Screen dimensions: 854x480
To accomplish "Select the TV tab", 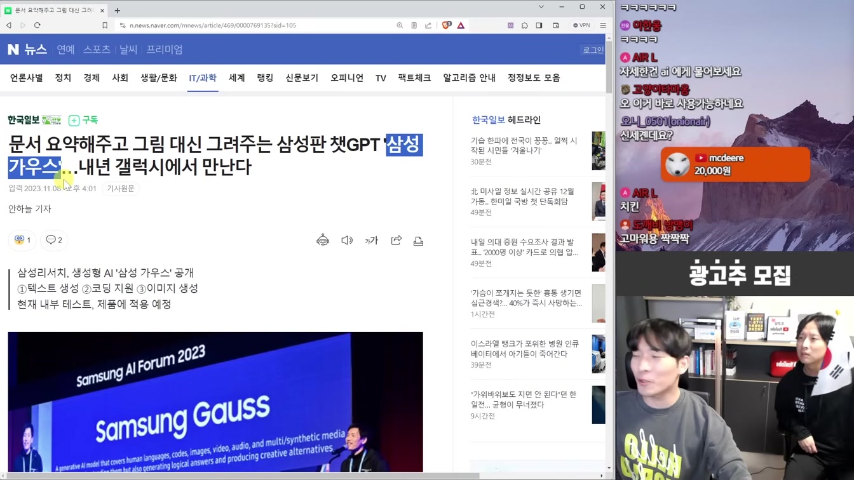I will coord(381,78).
